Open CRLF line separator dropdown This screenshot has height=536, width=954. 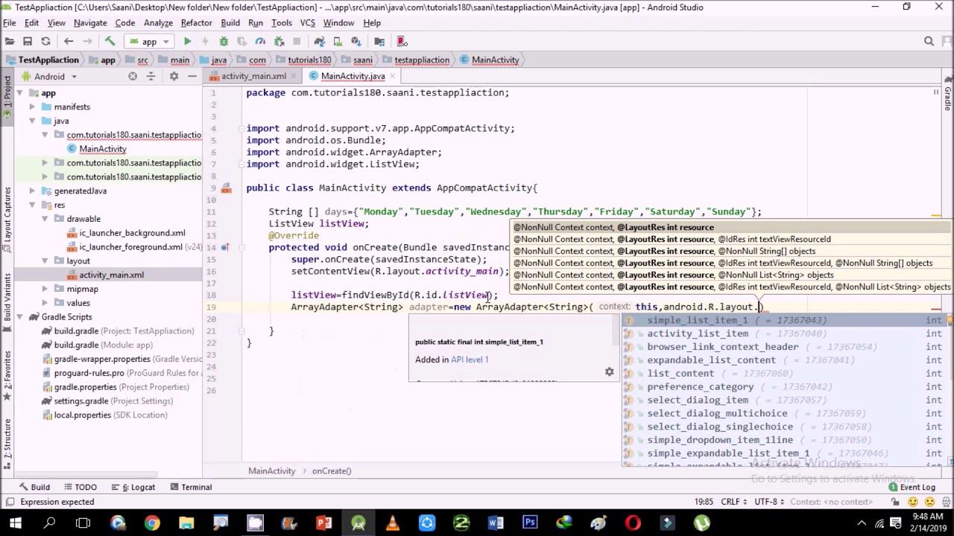click(733, 502)
